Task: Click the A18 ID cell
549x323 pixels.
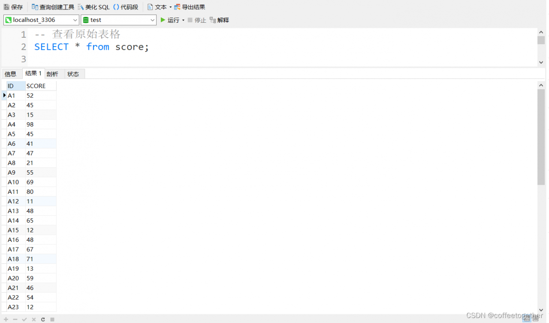Action: click(16, 259)
